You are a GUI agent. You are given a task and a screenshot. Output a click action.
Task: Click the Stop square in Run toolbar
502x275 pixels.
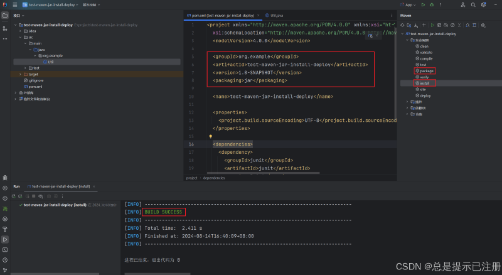[34, 196]
